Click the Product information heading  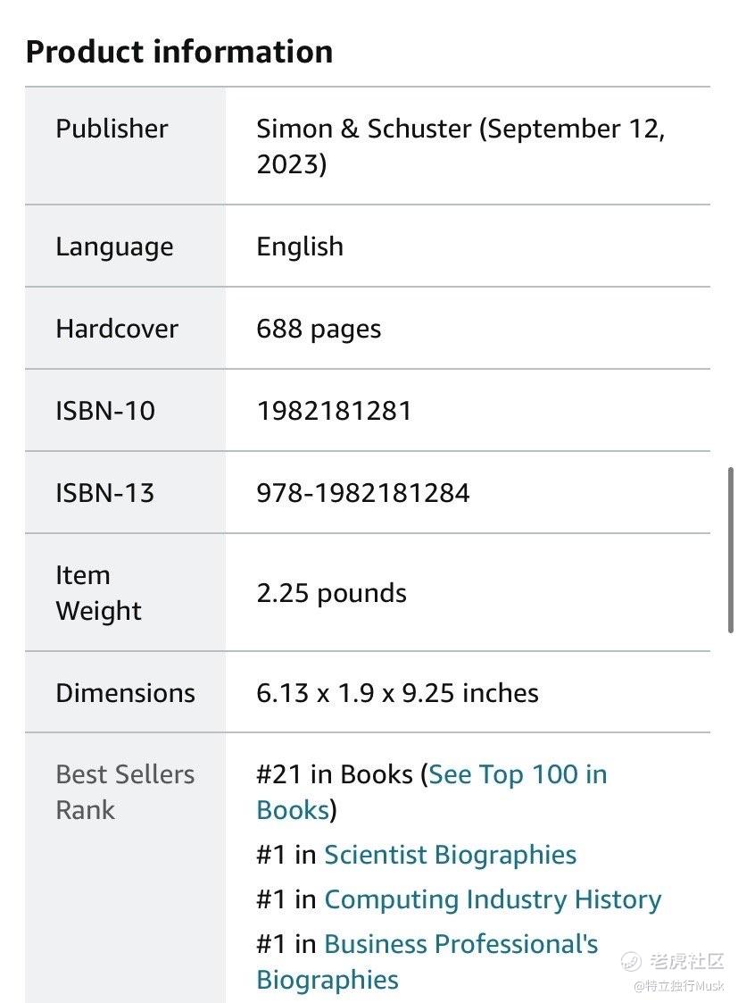tap(179, 52)
